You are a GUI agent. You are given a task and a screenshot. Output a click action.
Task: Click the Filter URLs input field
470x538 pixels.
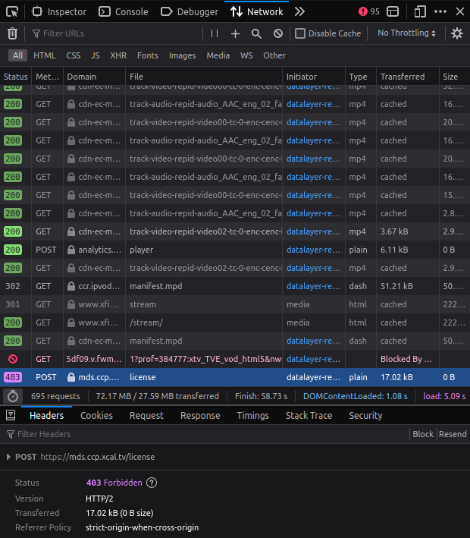coord(114,33)
